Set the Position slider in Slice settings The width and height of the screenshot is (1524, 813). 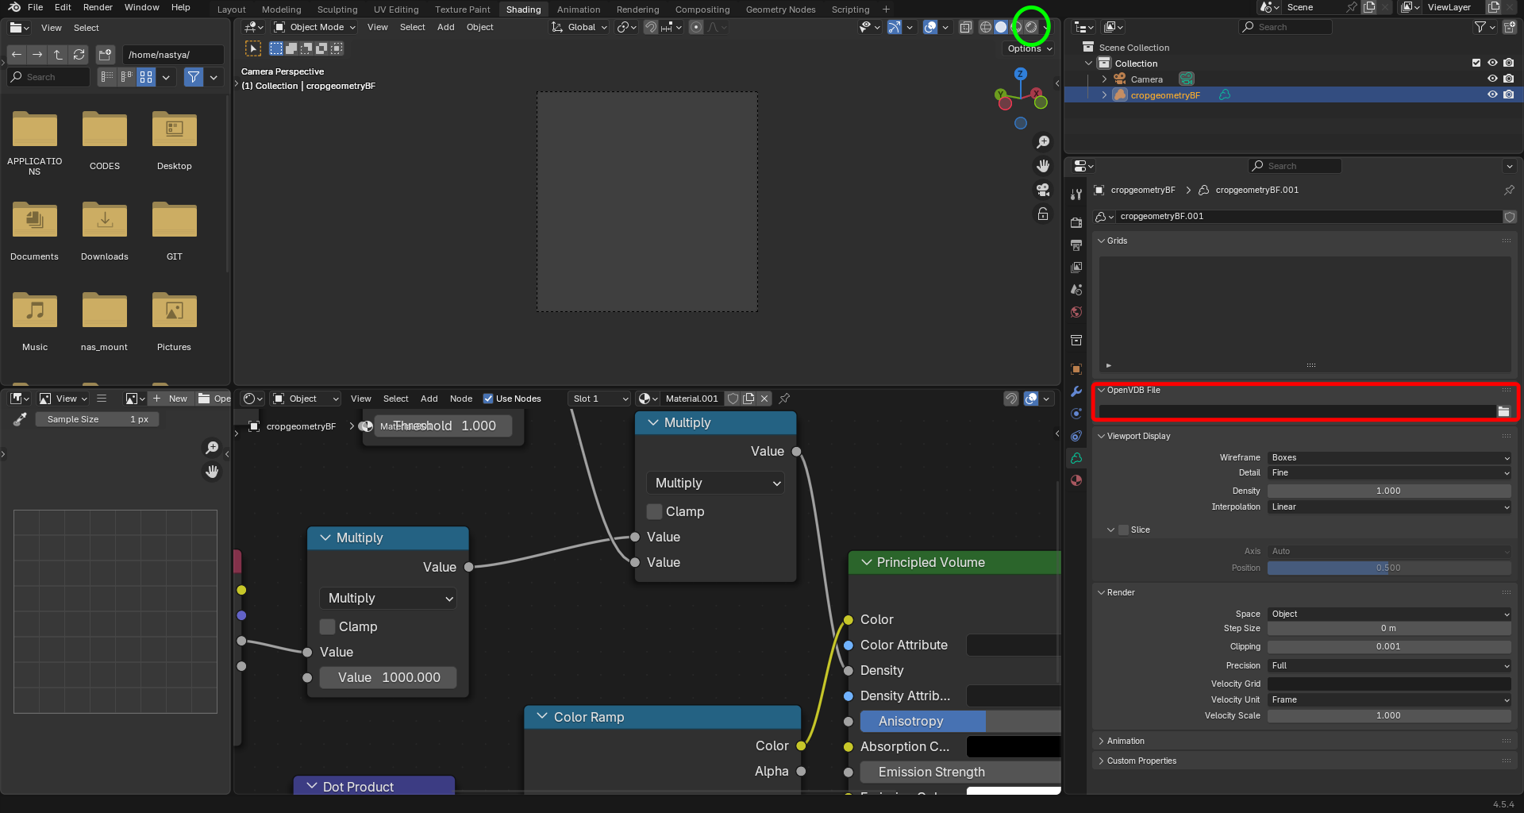(x=1388, y=568)
